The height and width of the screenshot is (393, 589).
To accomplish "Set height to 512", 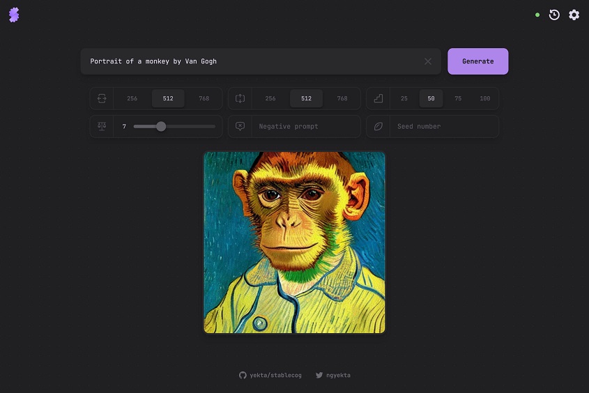I will point(306,98).
